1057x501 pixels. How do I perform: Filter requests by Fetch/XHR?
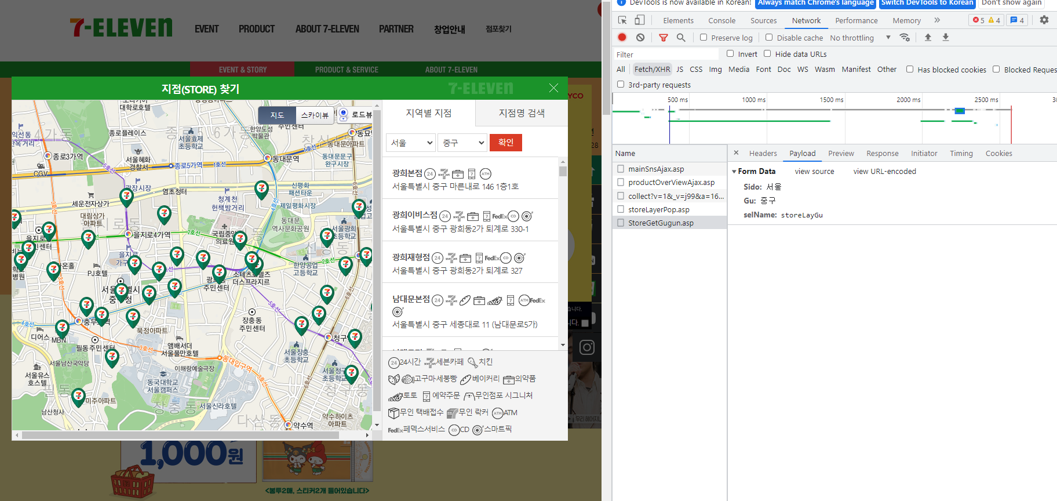[652, 69]
